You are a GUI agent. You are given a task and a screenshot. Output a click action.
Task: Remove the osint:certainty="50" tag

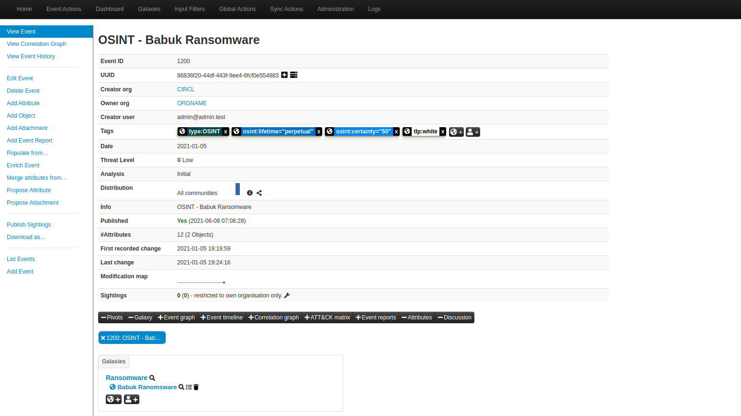(x=396, y=131)
